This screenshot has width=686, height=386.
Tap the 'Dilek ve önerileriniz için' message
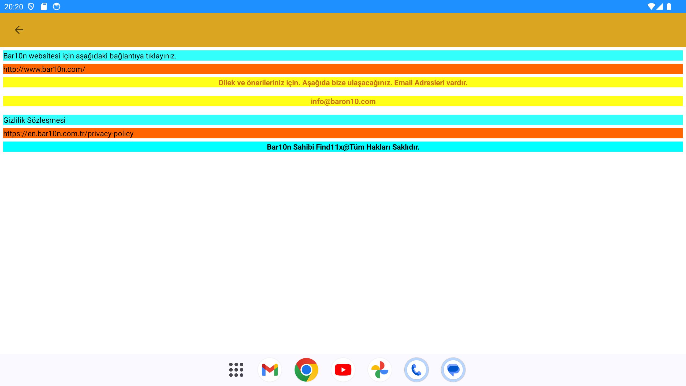pyautogui.click(x=343, y=82)
